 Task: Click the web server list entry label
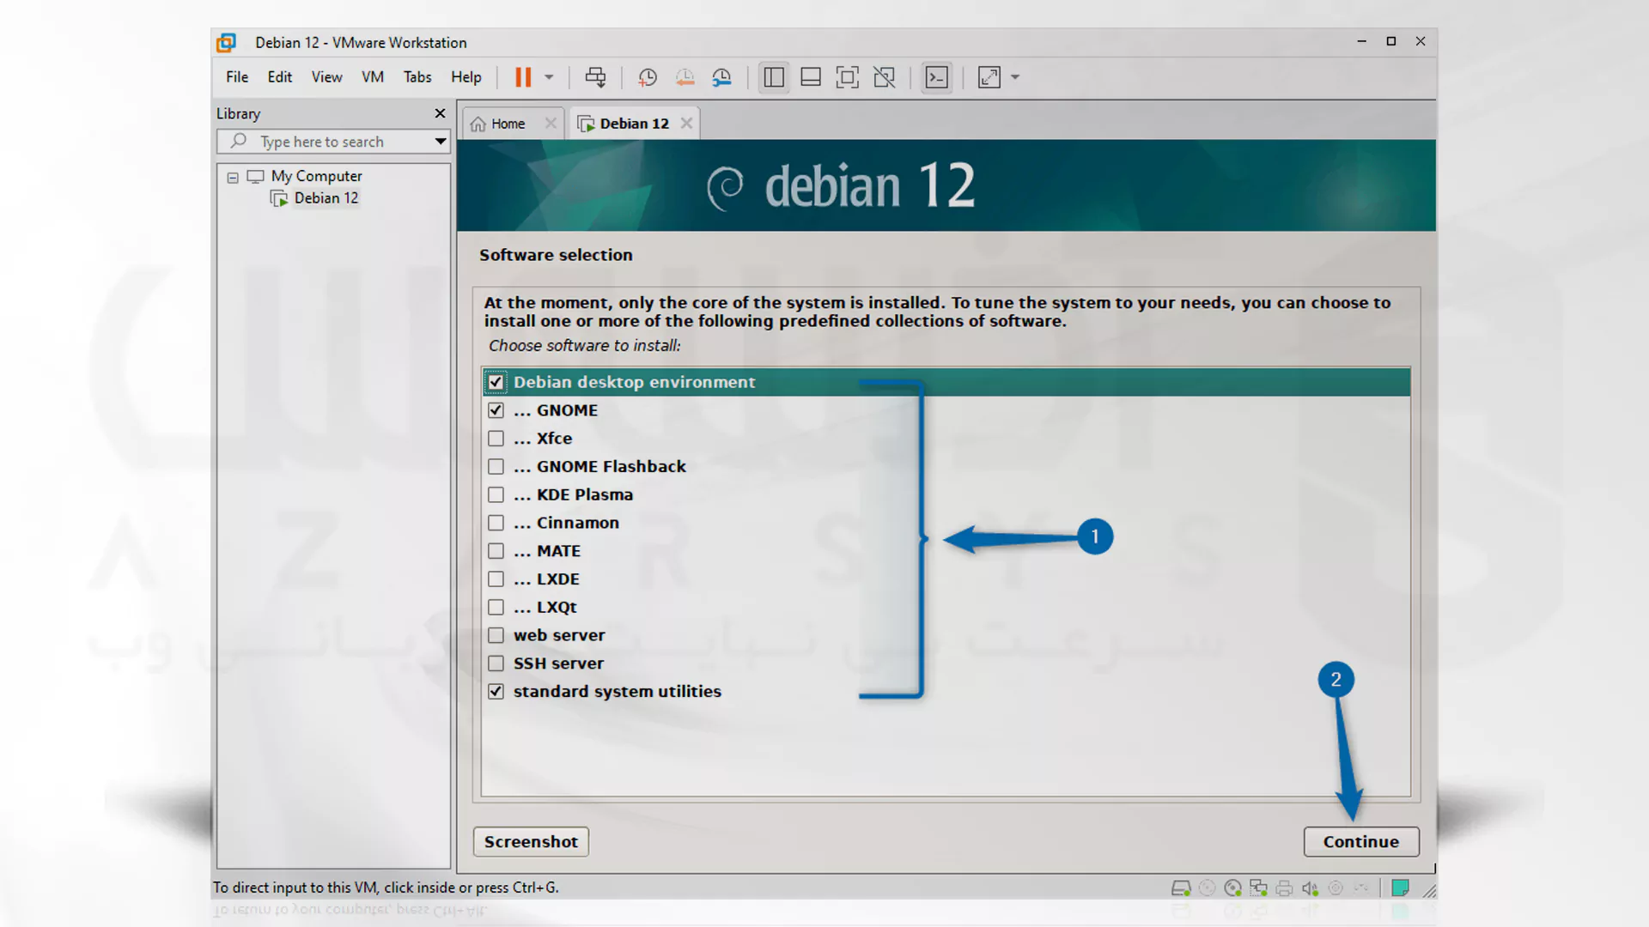tap(559, 635)
